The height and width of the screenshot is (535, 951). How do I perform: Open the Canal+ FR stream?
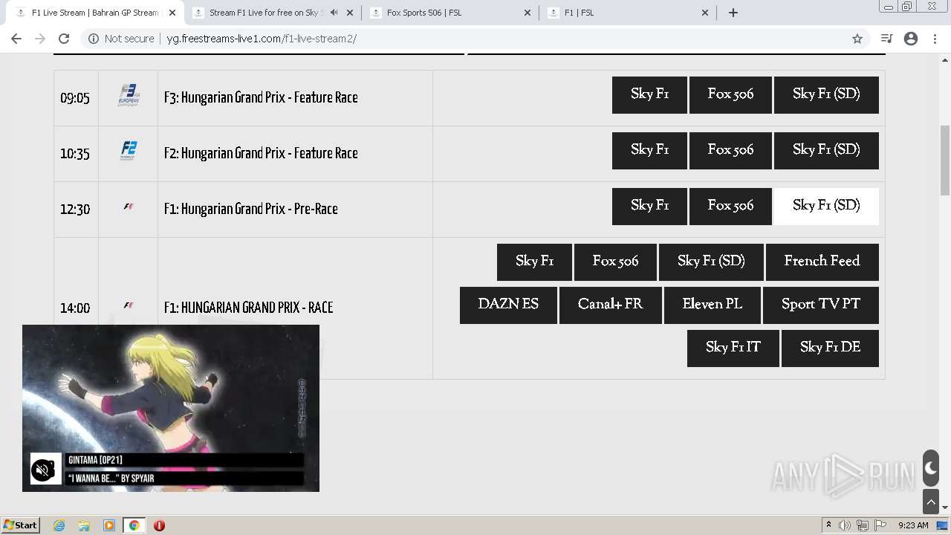point(611,305)
